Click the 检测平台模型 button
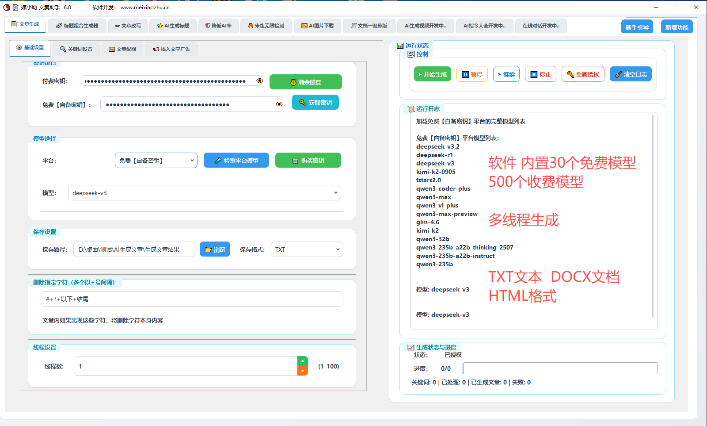 236,161
